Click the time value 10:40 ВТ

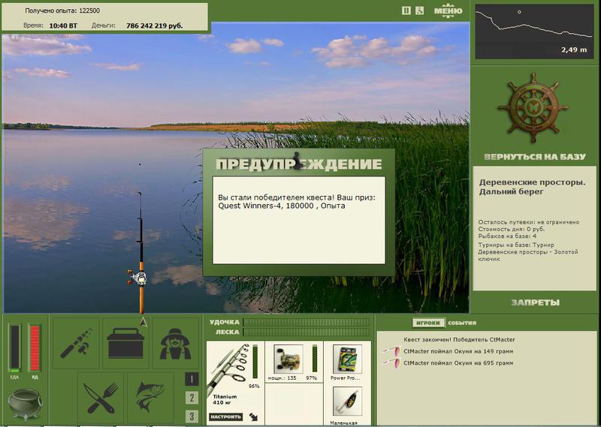pyautogui.click(x=63, y=26)
